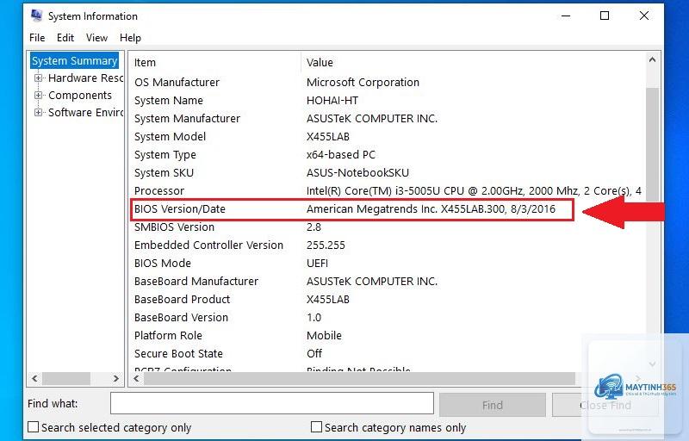Select the Software Environment tree item
The width and height of the screenshot is (689, 441).
pyautogui.click(x=85, y=113)
